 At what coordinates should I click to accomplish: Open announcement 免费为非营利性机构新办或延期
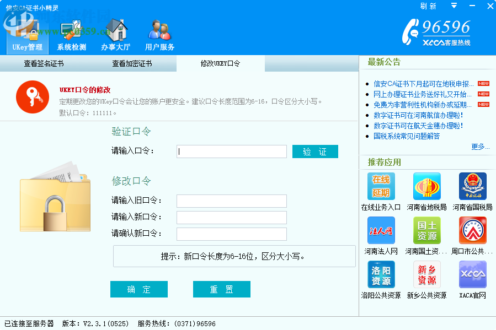pyautogui.click(x=423, y=105)
